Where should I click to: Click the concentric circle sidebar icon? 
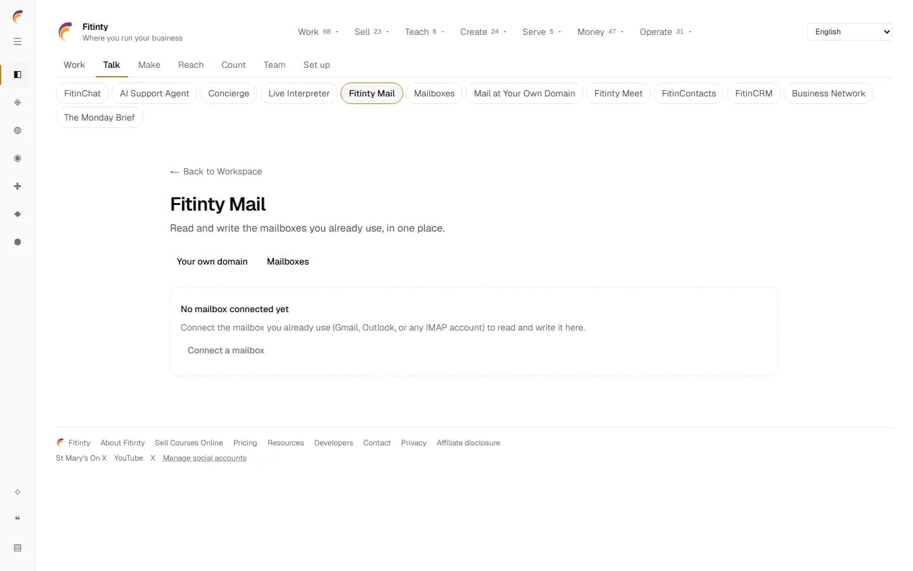18,159
